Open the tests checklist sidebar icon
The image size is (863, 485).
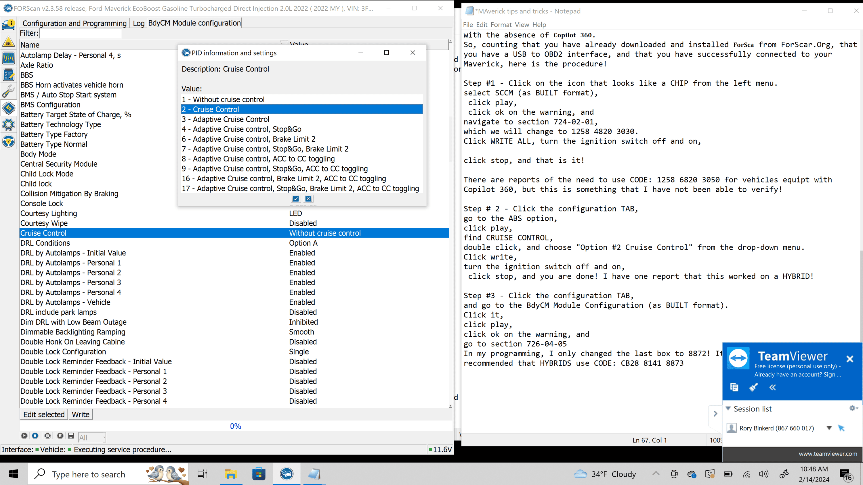point(8,75)
